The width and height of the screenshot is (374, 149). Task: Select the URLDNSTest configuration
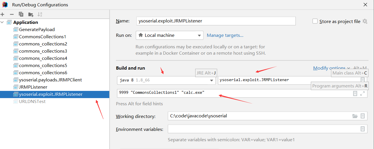29,101
